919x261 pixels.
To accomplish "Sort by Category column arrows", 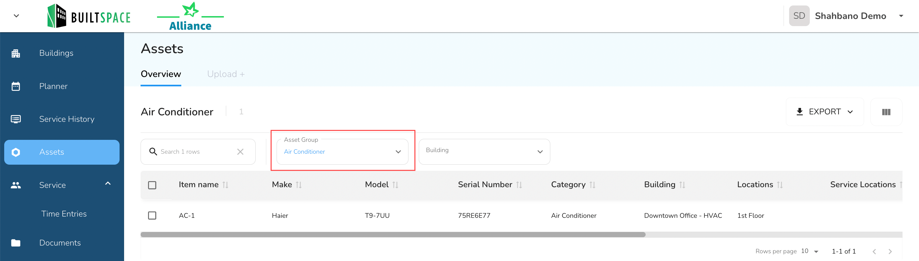I will [x=593, y=185].
